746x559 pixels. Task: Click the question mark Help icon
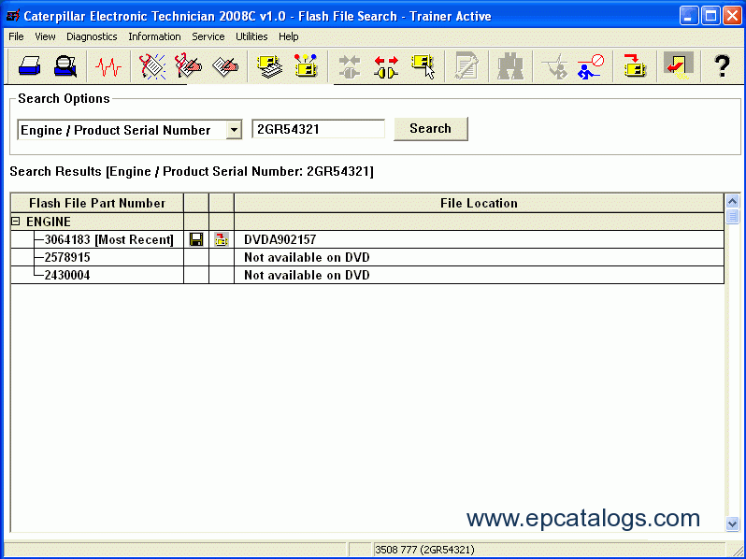coord(721,66)
